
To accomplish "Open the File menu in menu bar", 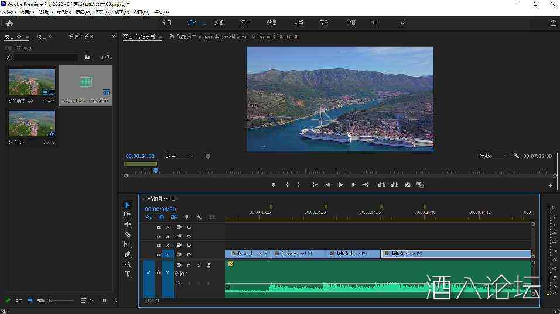I will tap(8, 12).
